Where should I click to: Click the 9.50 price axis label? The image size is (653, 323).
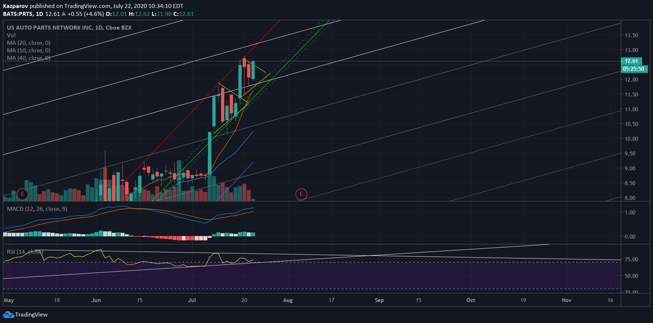(630, 154)
